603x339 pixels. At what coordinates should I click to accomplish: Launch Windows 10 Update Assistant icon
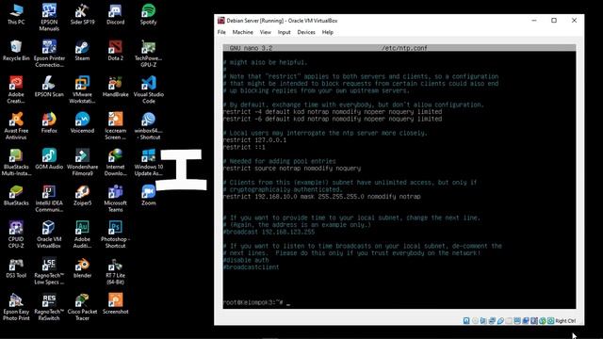[x=149, y=162]
